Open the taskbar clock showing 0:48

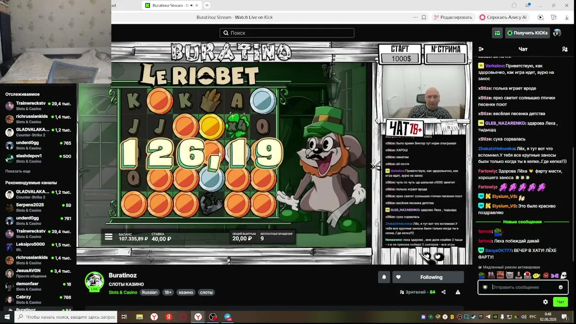coord(549,317)
